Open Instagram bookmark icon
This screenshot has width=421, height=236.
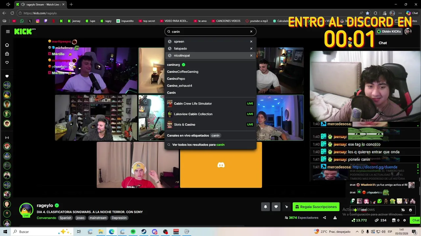coord(38,21)
